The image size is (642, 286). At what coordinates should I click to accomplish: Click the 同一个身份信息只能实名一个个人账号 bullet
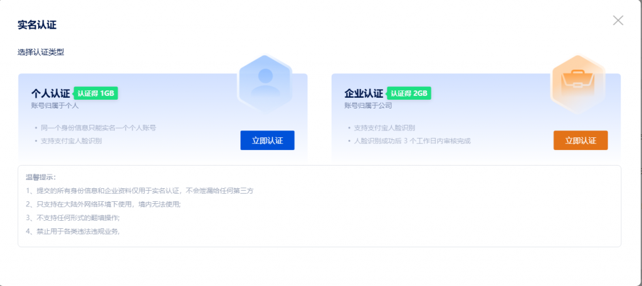(x=98, y=128)
